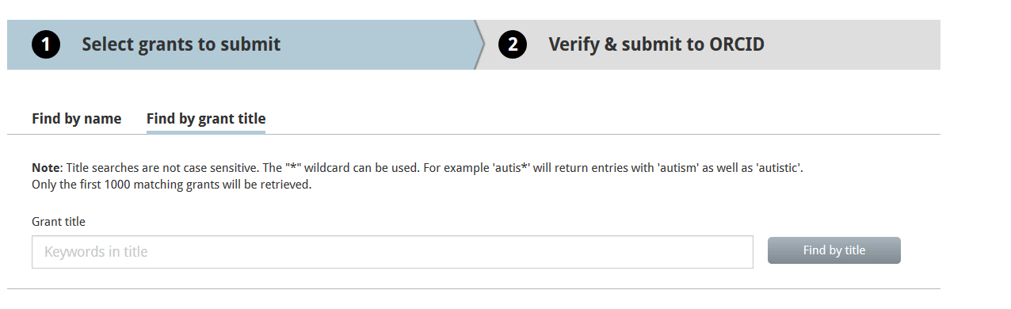Viewport: 1011px width, 309px height.
Task: Click the step 1 number circle icon
Action: (46, 45)
